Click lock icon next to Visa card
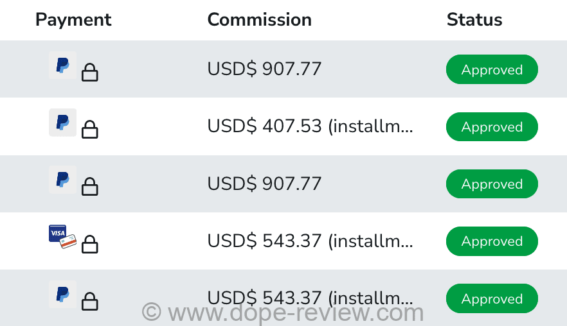This screenshot has width=567, height=326. coord(90,244)
